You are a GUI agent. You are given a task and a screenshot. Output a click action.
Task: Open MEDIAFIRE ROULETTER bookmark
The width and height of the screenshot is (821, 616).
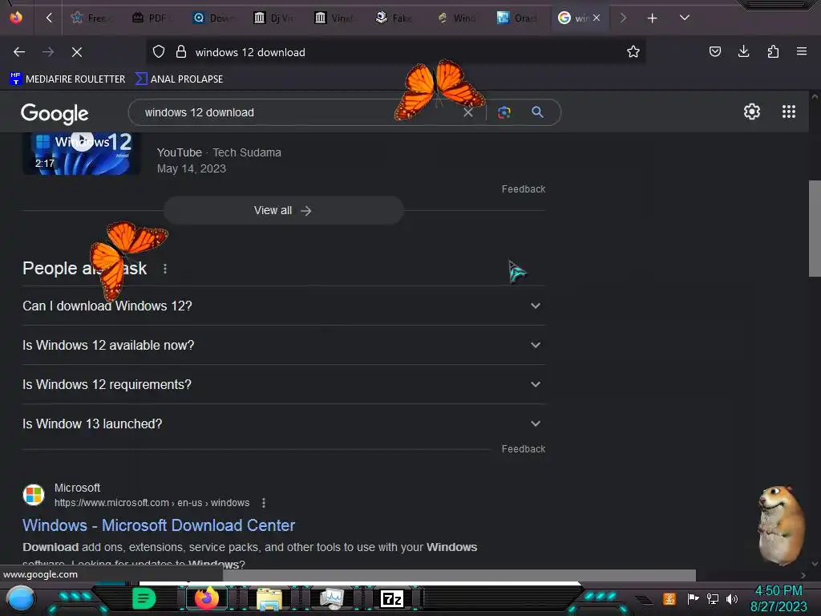pos(67,79)
